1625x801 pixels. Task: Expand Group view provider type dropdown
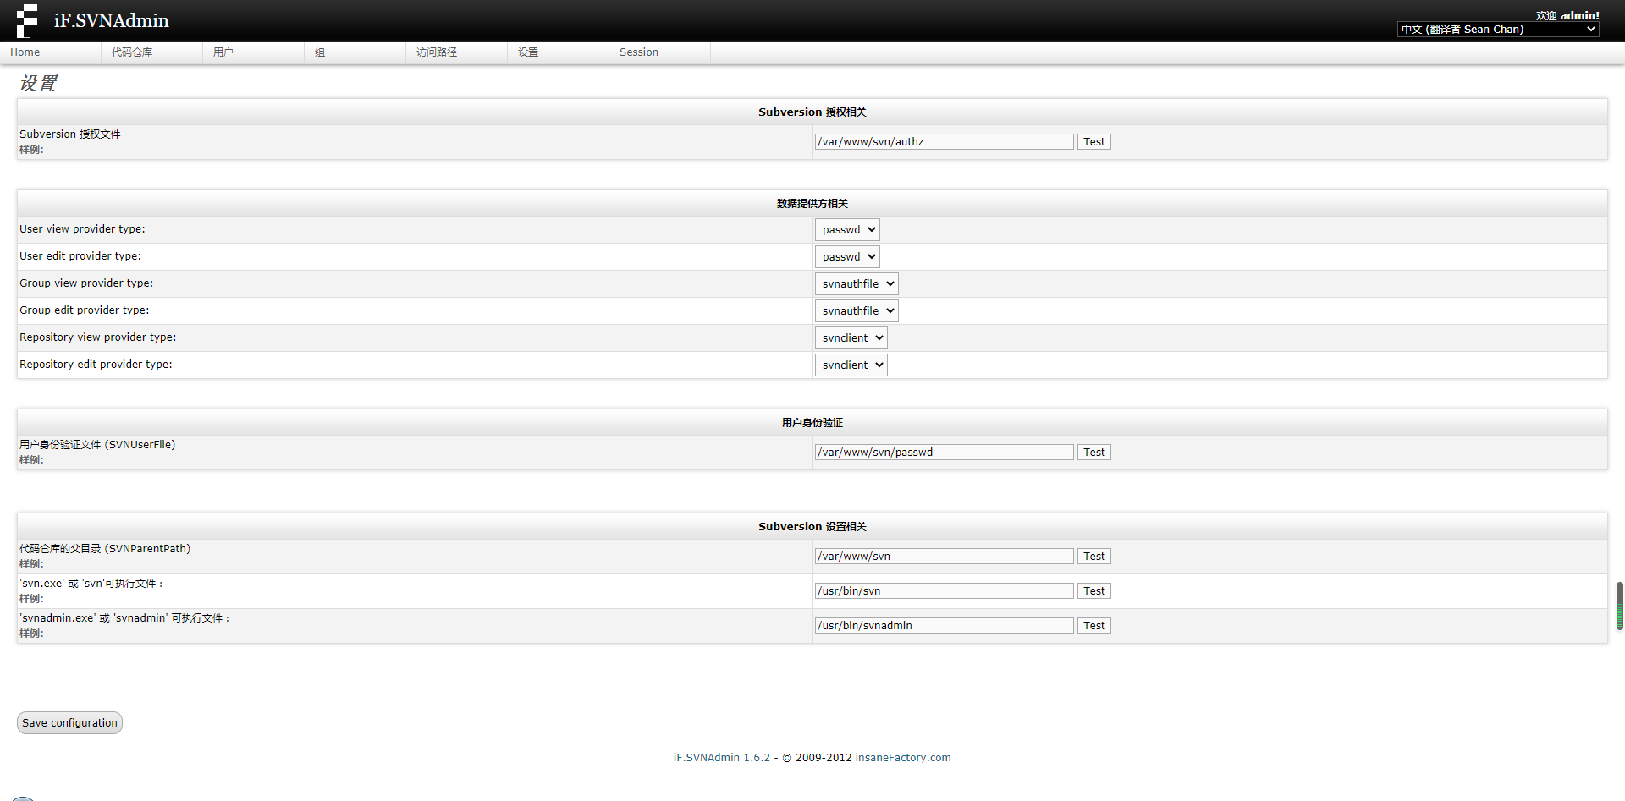[857, 284]
